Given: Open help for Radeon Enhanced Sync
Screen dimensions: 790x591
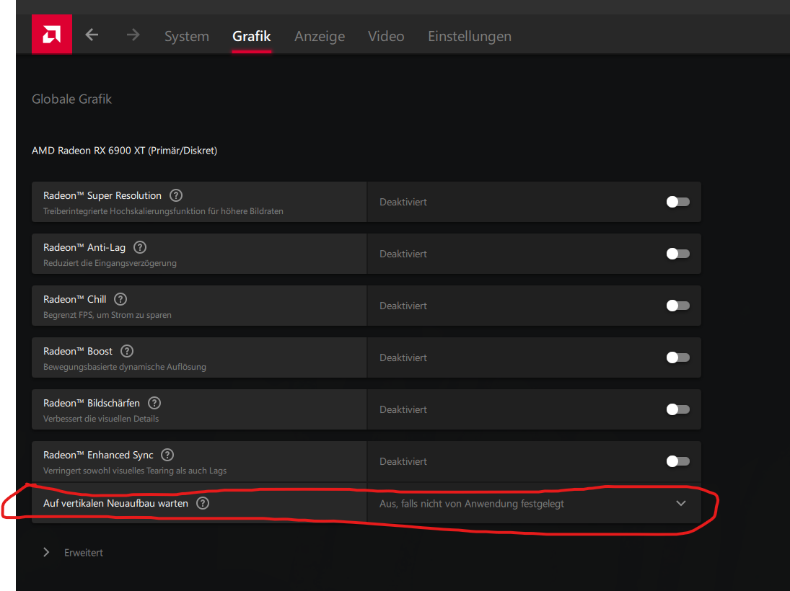Looking at the screenshot, I should (x=167, y=455).
